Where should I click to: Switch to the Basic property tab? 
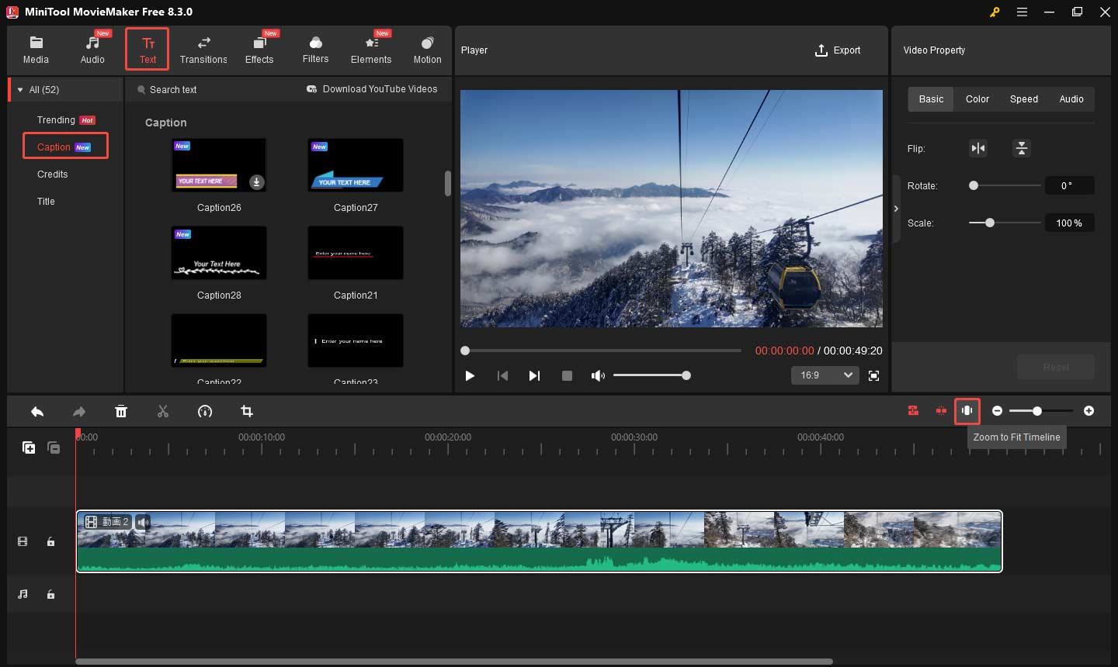coord(931,99)
